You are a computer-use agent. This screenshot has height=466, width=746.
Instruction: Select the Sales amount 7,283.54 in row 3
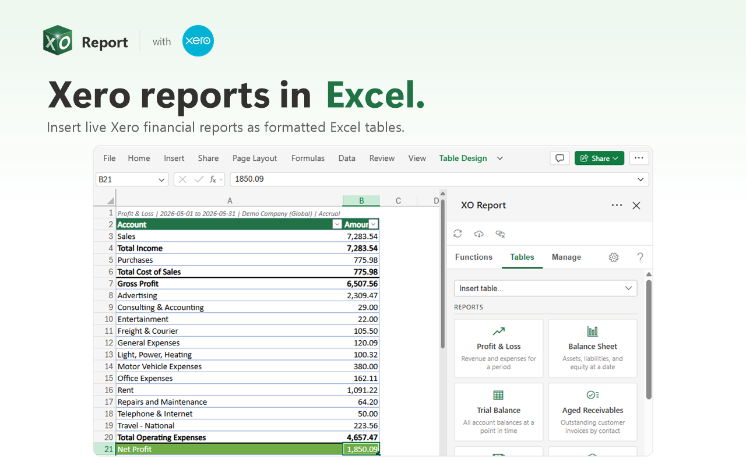(x=361, y=236)
